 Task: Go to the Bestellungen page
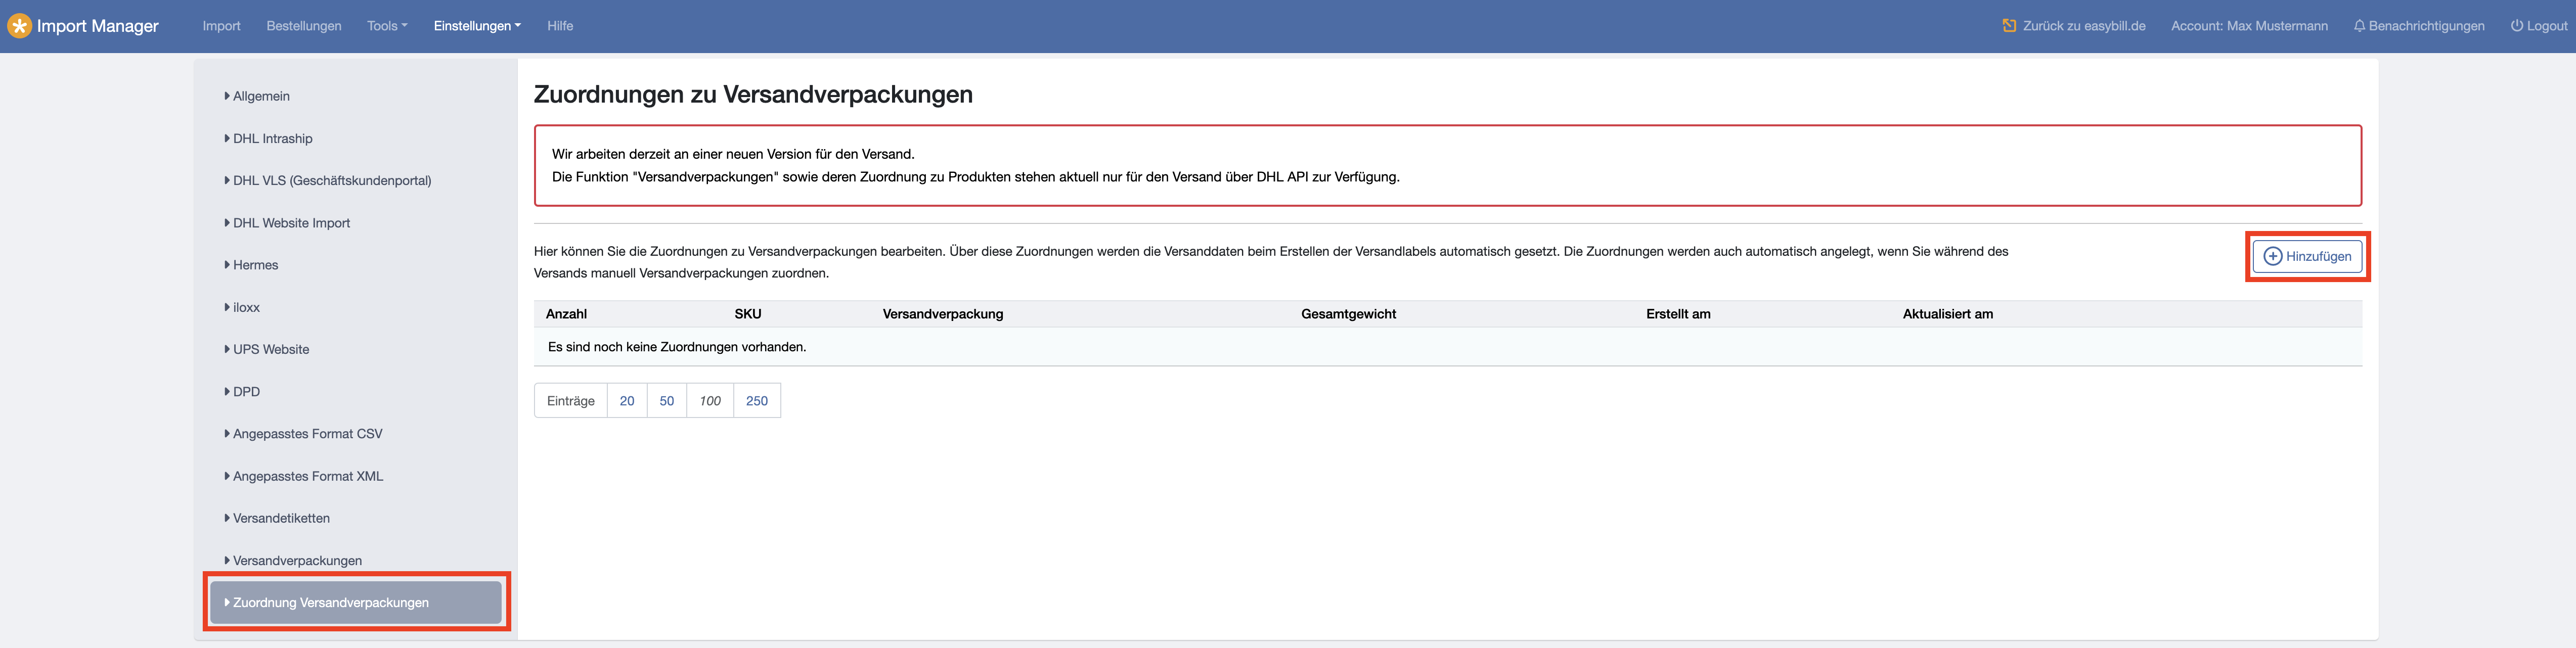(x=304, y=26)
